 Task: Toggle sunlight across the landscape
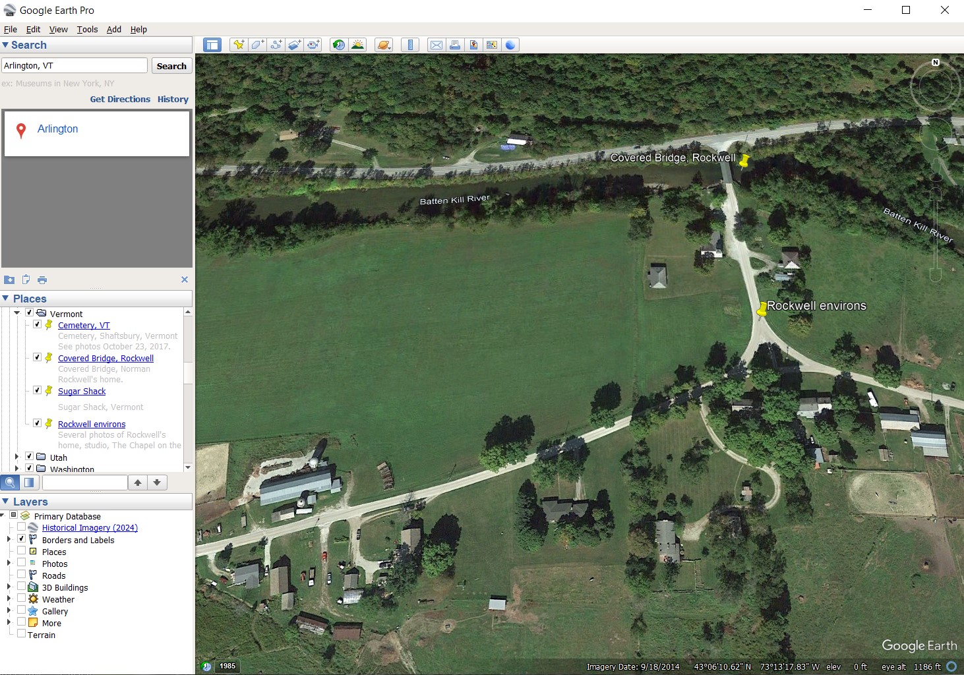click(x=357, y=45)
